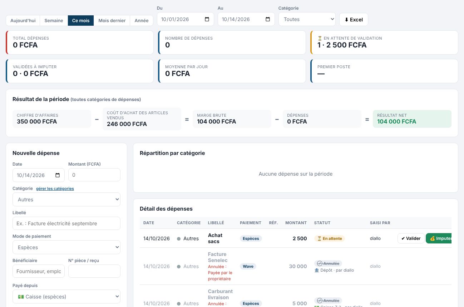Open the gérer les catégories link
Screen dimensions: 464x307
coord(55,188)
